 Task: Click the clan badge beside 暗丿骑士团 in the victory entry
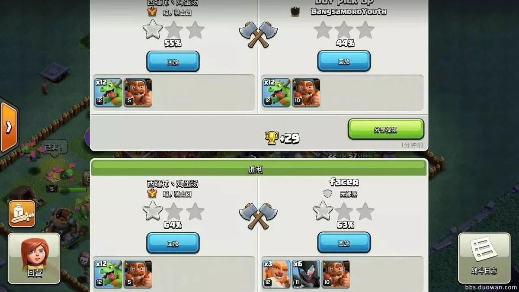[152, 193]
